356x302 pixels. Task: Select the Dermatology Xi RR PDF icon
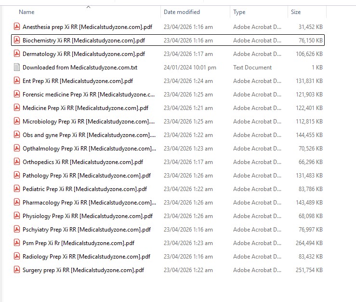17,54
